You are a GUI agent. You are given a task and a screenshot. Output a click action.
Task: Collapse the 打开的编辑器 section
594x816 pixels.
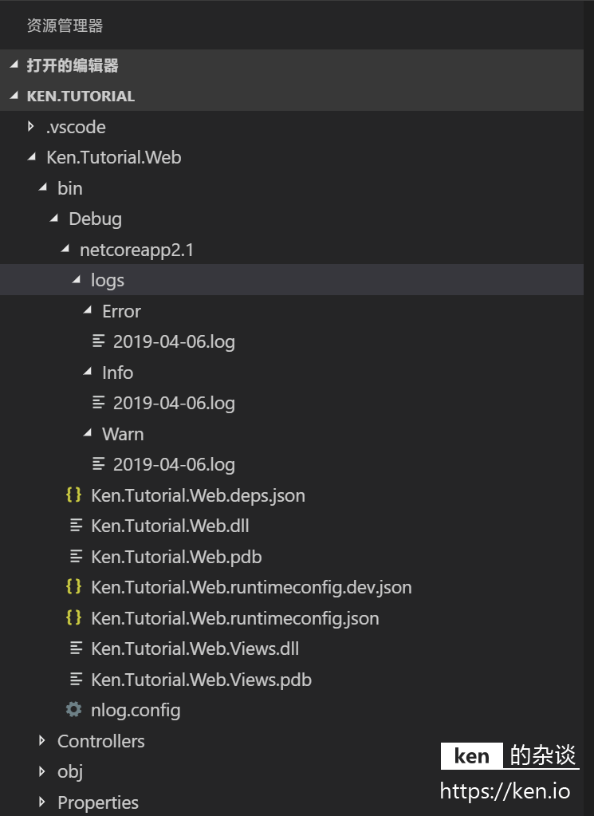pyautogui.click(x=14, y=65)
